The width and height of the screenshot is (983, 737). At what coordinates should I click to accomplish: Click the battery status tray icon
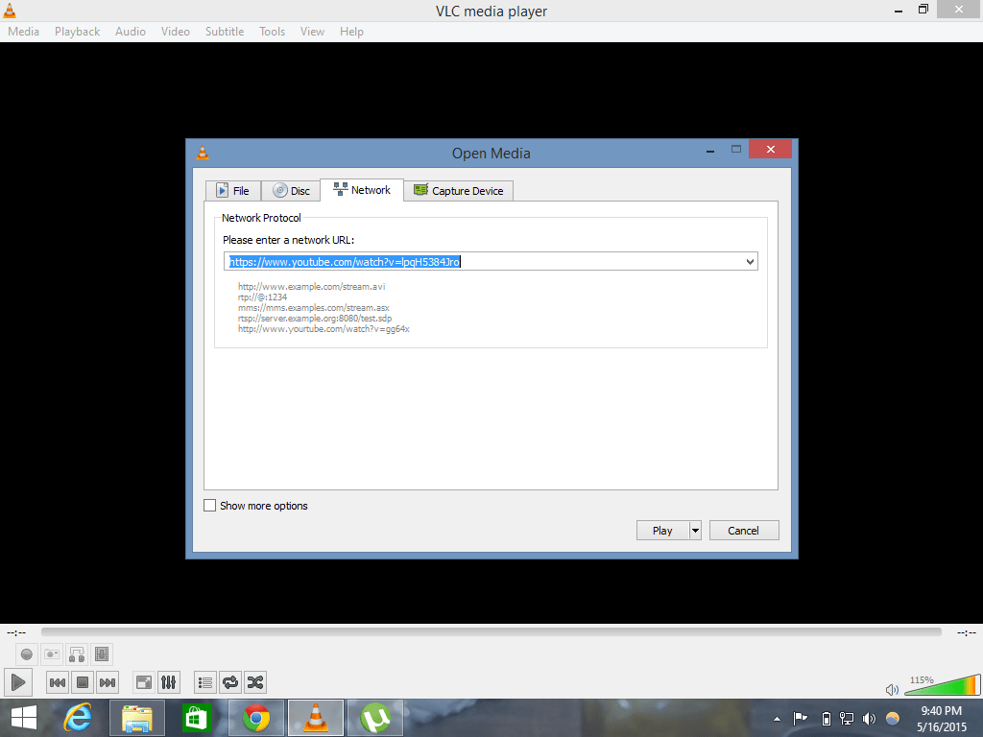[x=826, y=718]
